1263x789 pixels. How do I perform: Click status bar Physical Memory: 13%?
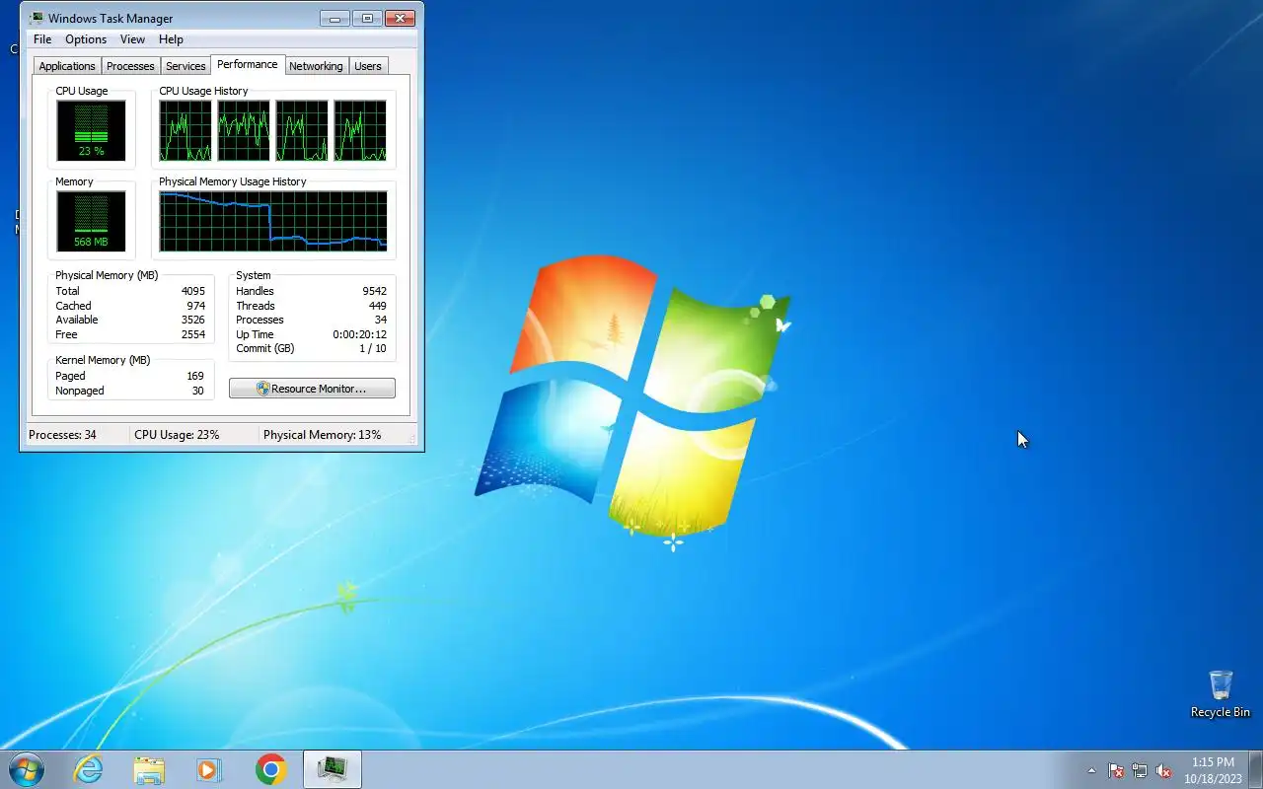coord(323,435)
